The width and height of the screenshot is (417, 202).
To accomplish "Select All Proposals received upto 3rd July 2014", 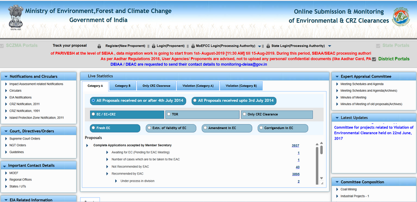I will pyautogui.click(x=195, y=100).
